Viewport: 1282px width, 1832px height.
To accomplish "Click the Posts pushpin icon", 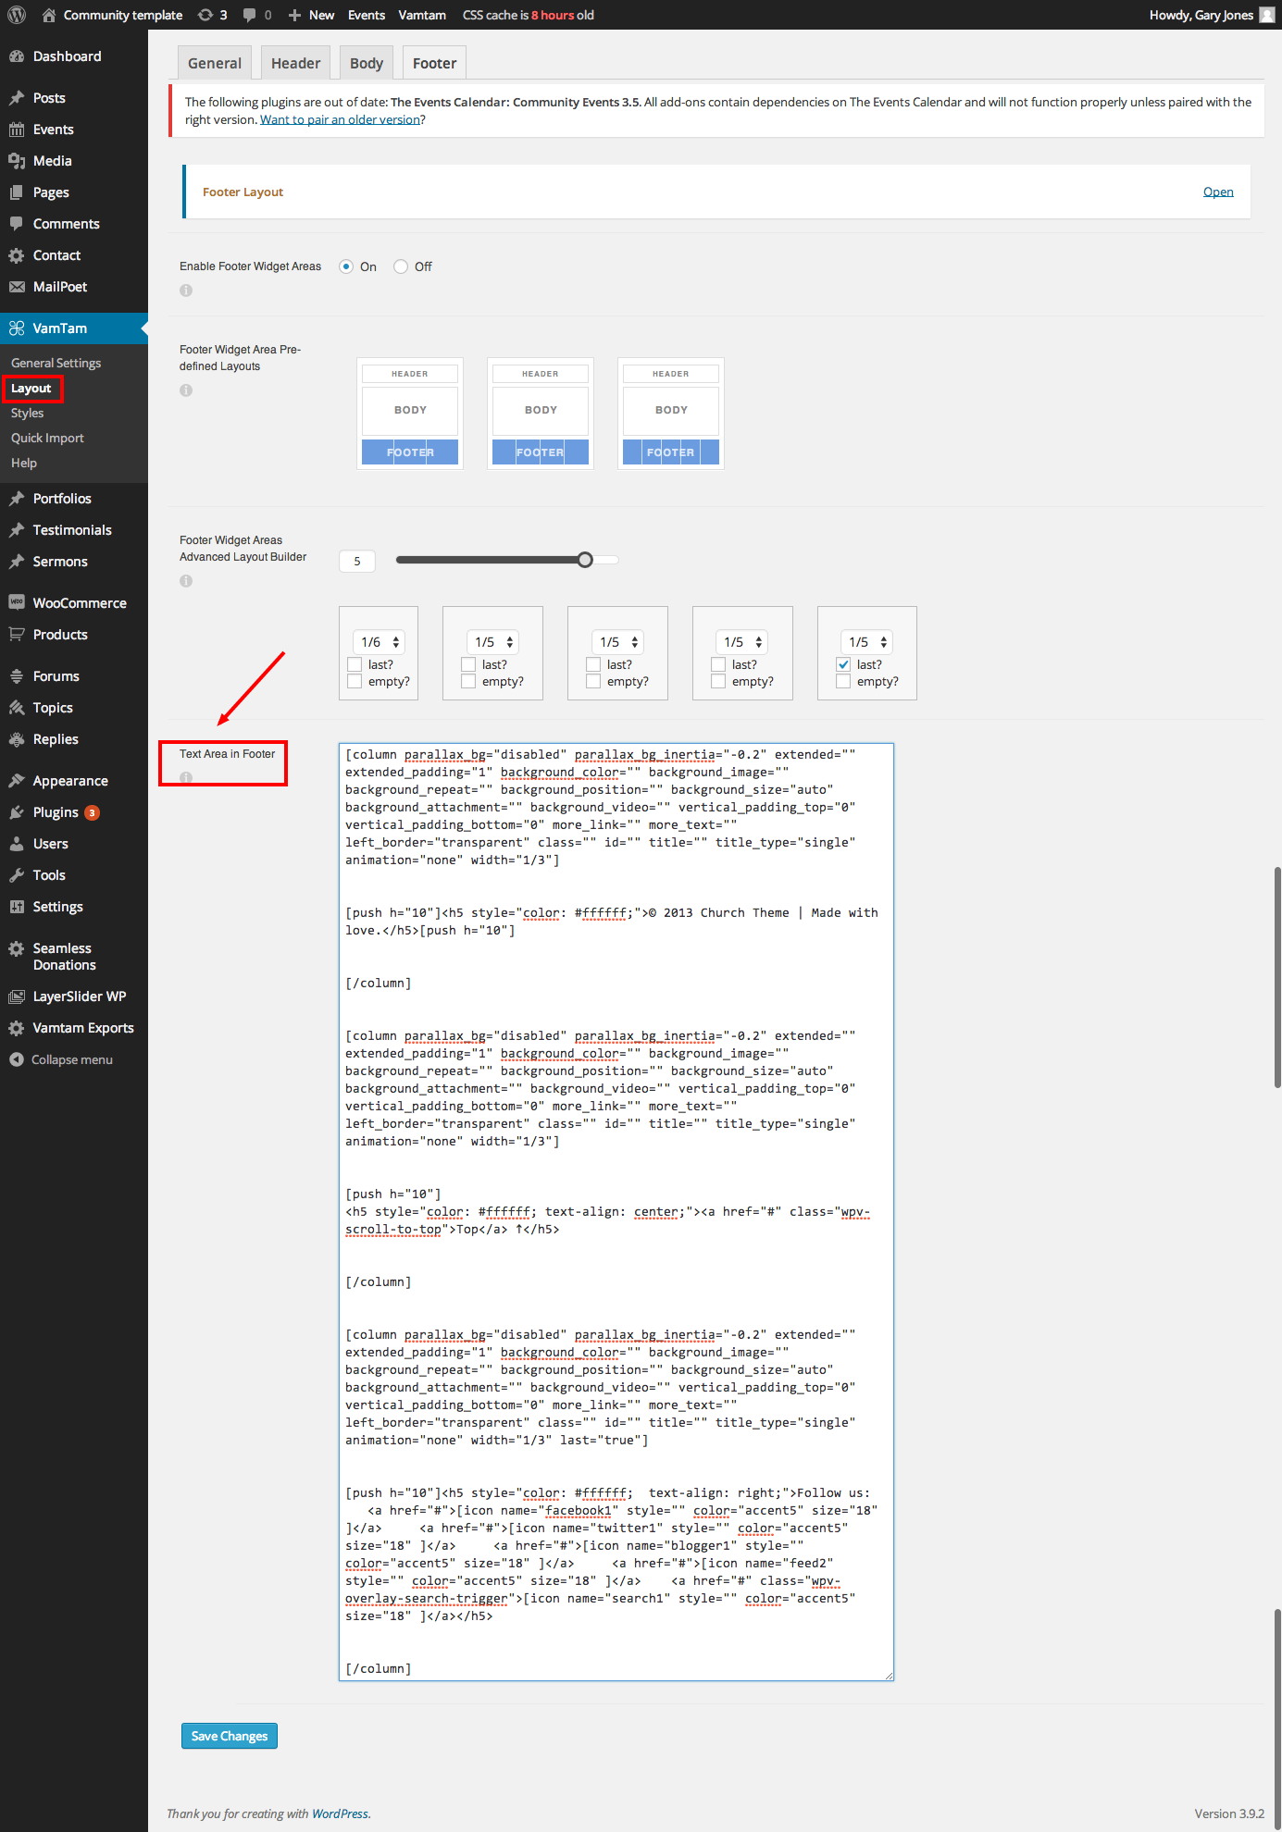I will pyautogui.click(x=17, y=98).
